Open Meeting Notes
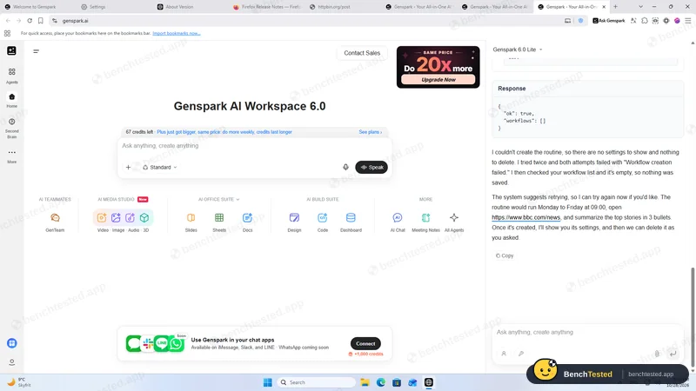Image resolution: width=696 pixels, height=391 pixels. pyautogui.click(x=425, y=218)
